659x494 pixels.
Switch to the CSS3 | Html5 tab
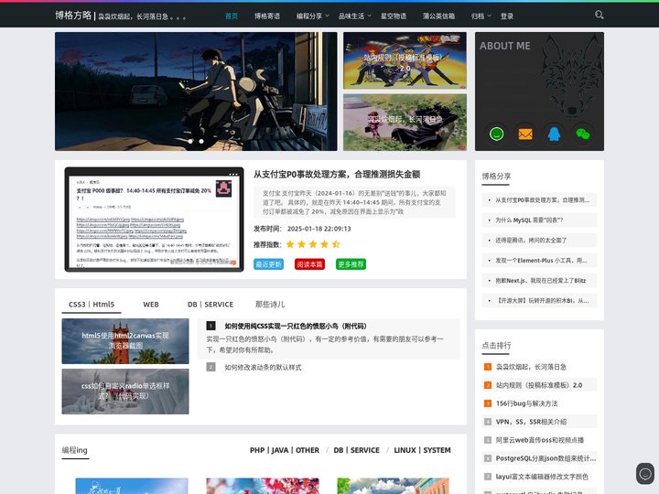[92, 305]
